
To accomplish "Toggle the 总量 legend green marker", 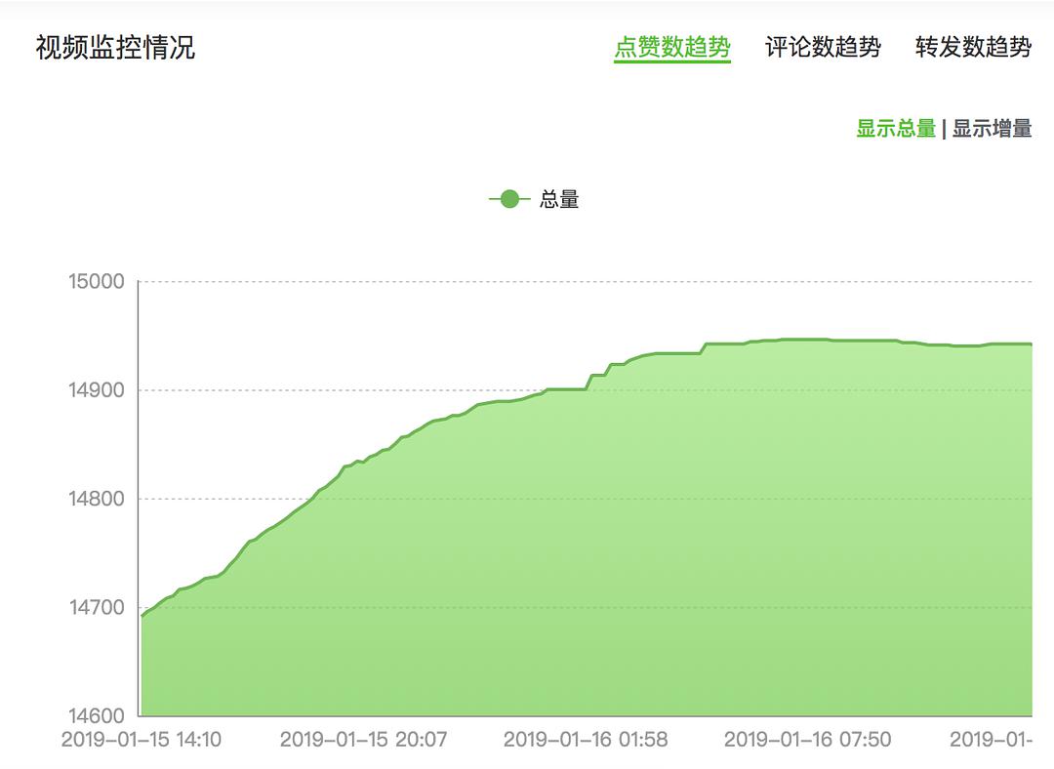I will click(x=509, y=199).
